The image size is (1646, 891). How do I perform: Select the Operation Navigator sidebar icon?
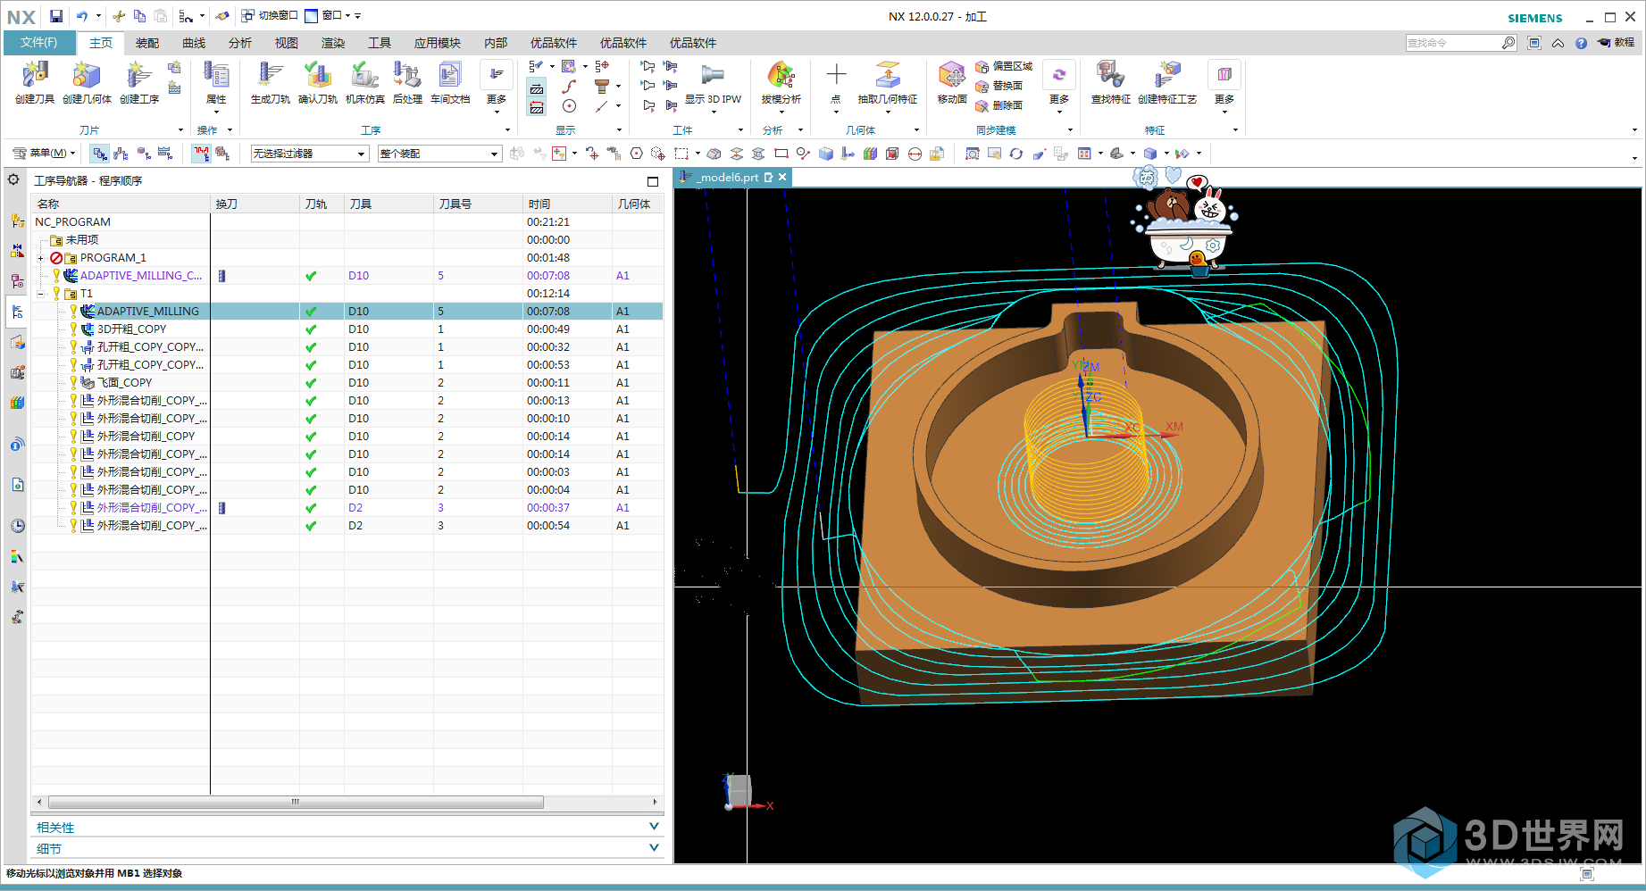pyautogui.click(x=17, y=312)
